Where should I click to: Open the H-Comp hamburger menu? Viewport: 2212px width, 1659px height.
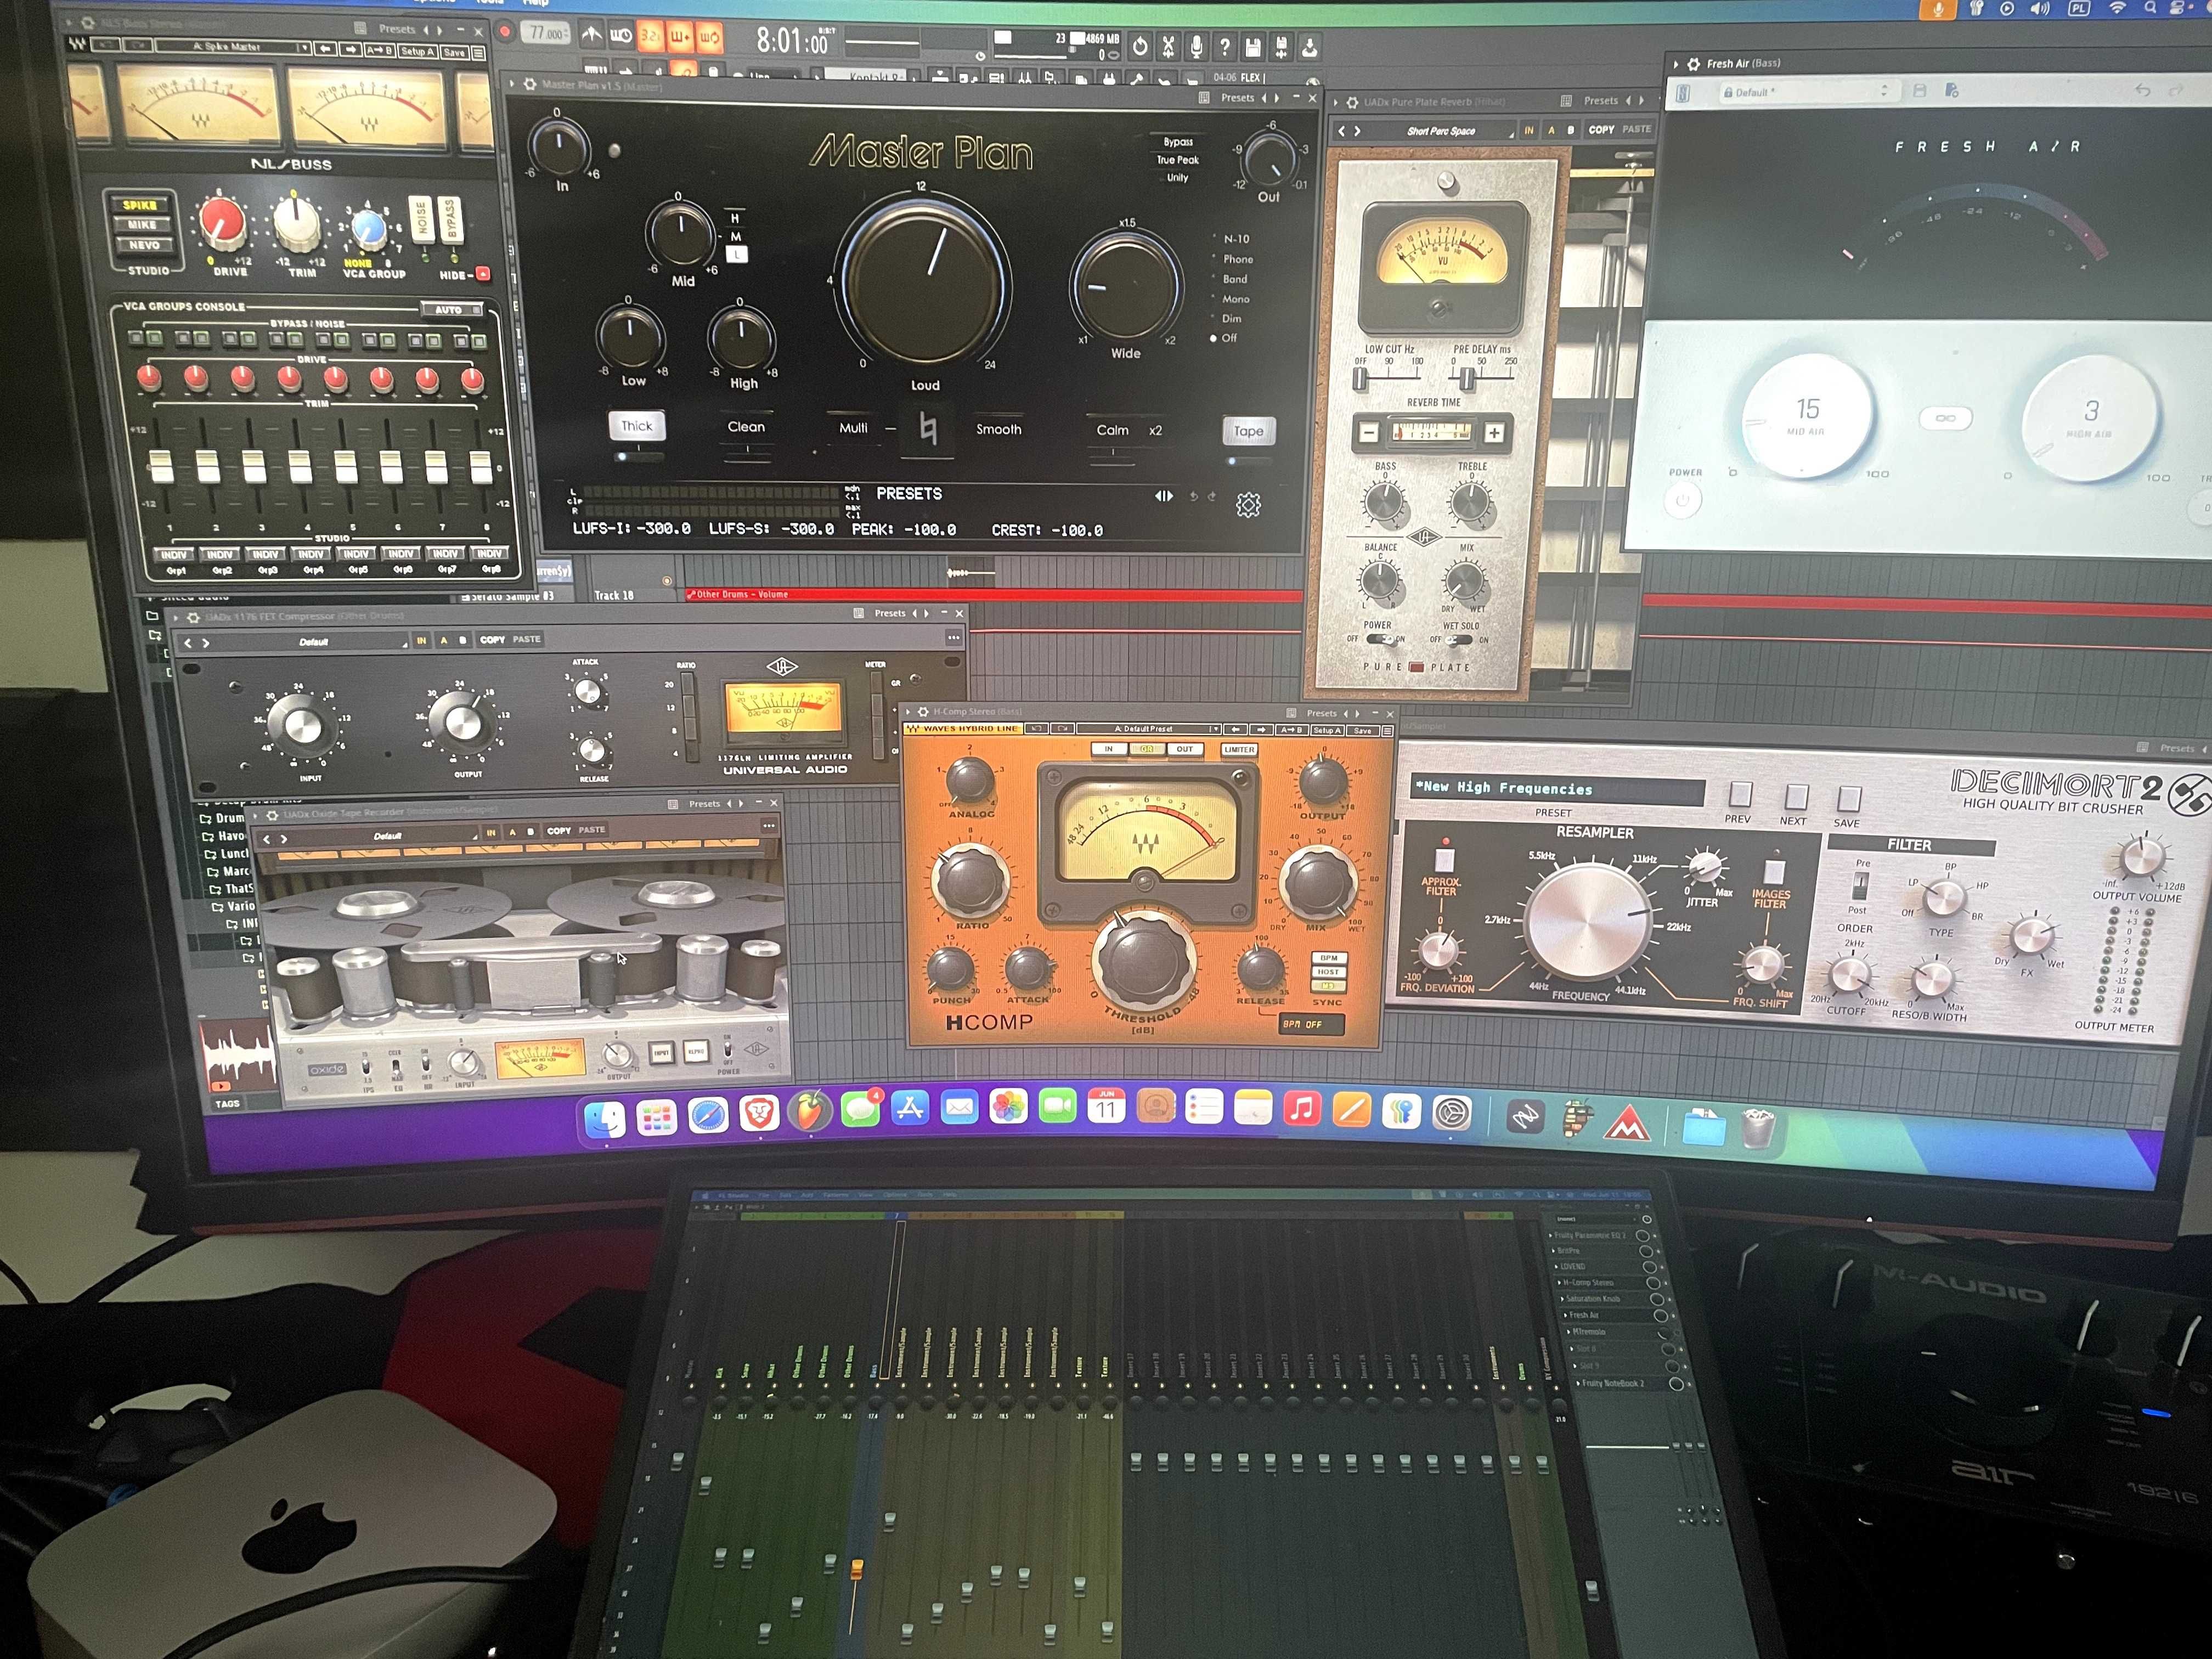click(x=1387, y=731)
